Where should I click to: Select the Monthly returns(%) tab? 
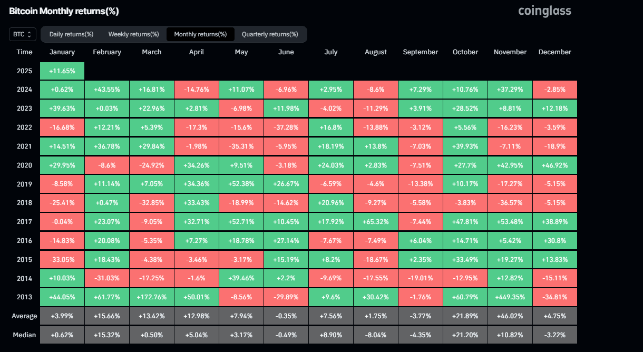click(200, 34)
